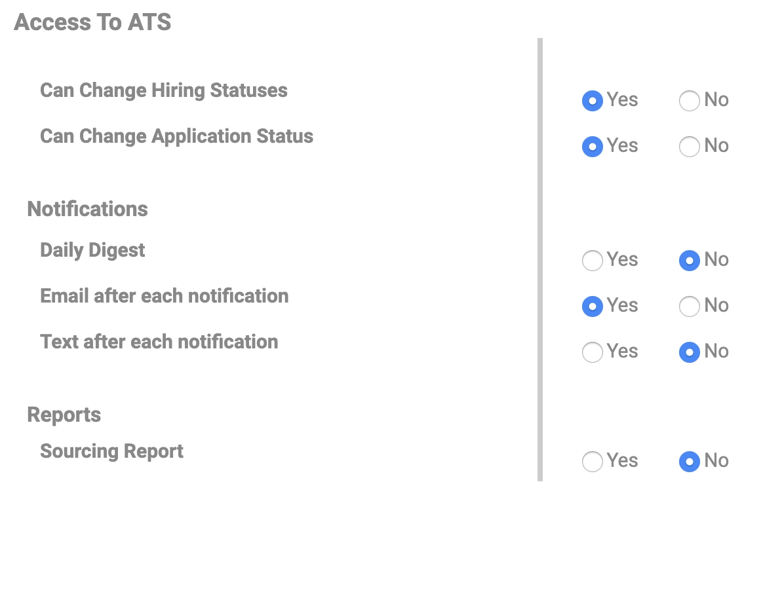Disable Email after each notification with No
763x592 pixels.
click(x=690, y=306)
